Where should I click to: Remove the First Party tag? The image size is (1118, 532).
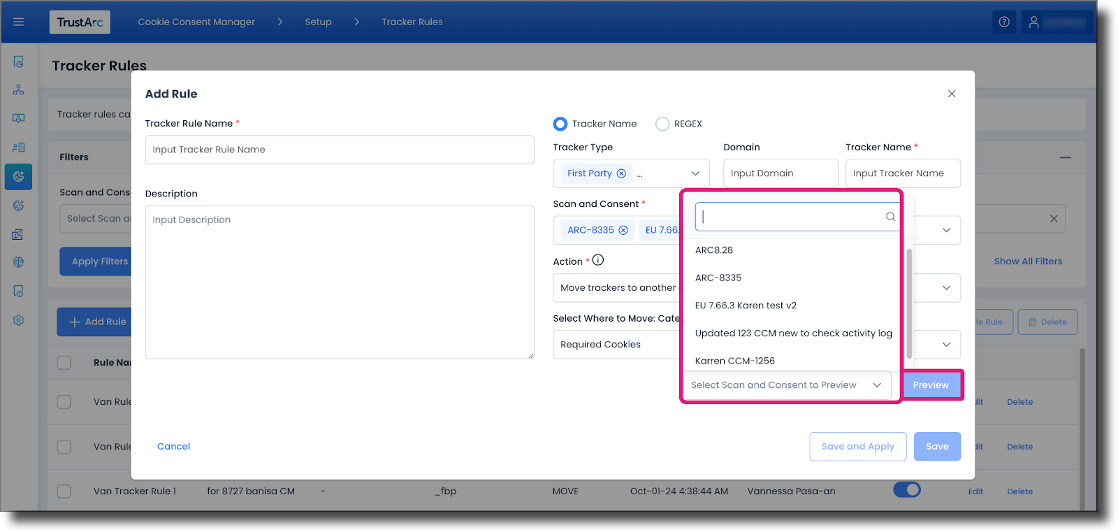tap(621, 173)
